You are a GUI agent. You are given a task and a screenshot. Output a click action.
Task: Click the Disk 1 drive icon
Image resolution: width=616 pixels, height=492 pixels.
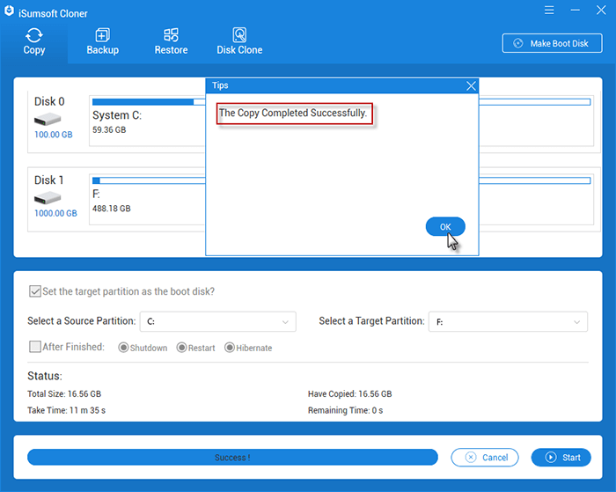[x=48, y=197]
